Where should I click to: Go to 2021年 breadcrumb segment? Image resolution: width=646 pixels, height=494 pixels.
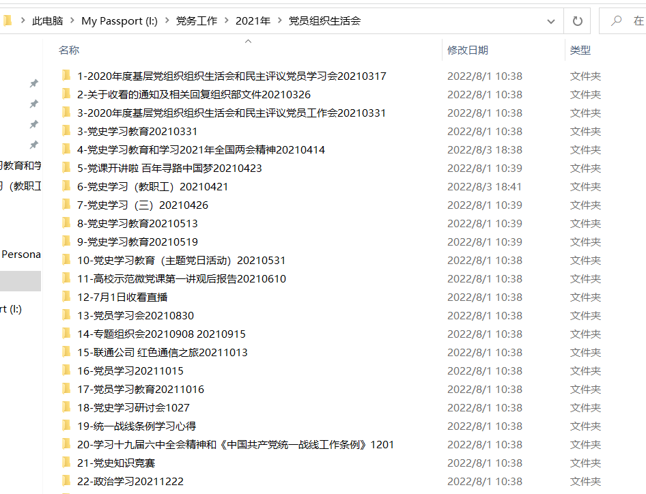[x=253, y=21]
